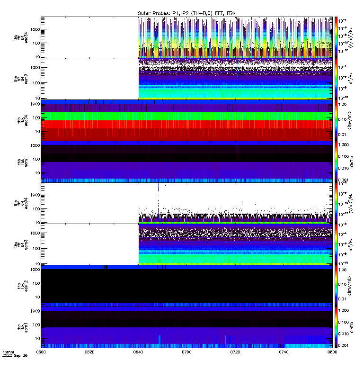Click the 0620 time axis label

89,352
